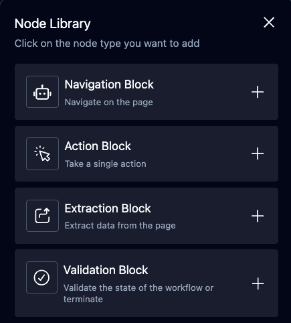The height and width of the screenshot is (323, 291).
Task: Select the Navigation Block title
Action: coord(109,84)
